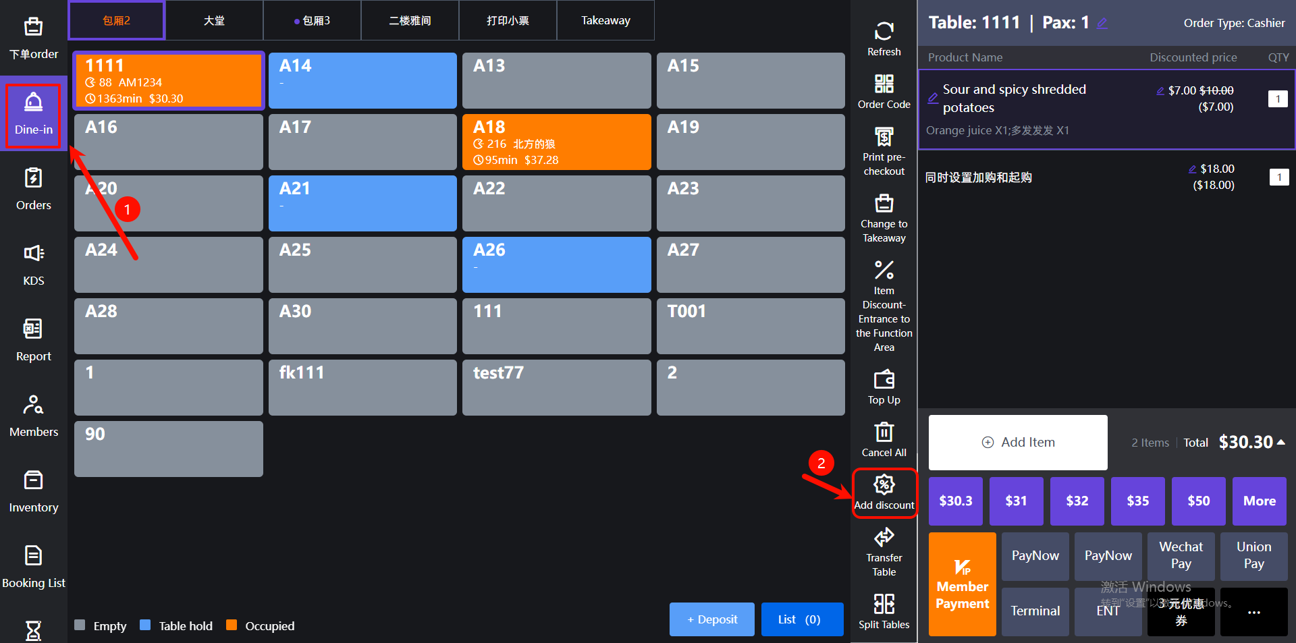Select occupied table A18
This screenshot has height=643, width=1296.
tap(556, 142)
